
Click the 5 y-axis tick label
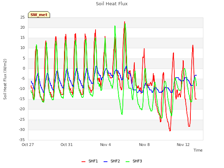coord(24,58)
